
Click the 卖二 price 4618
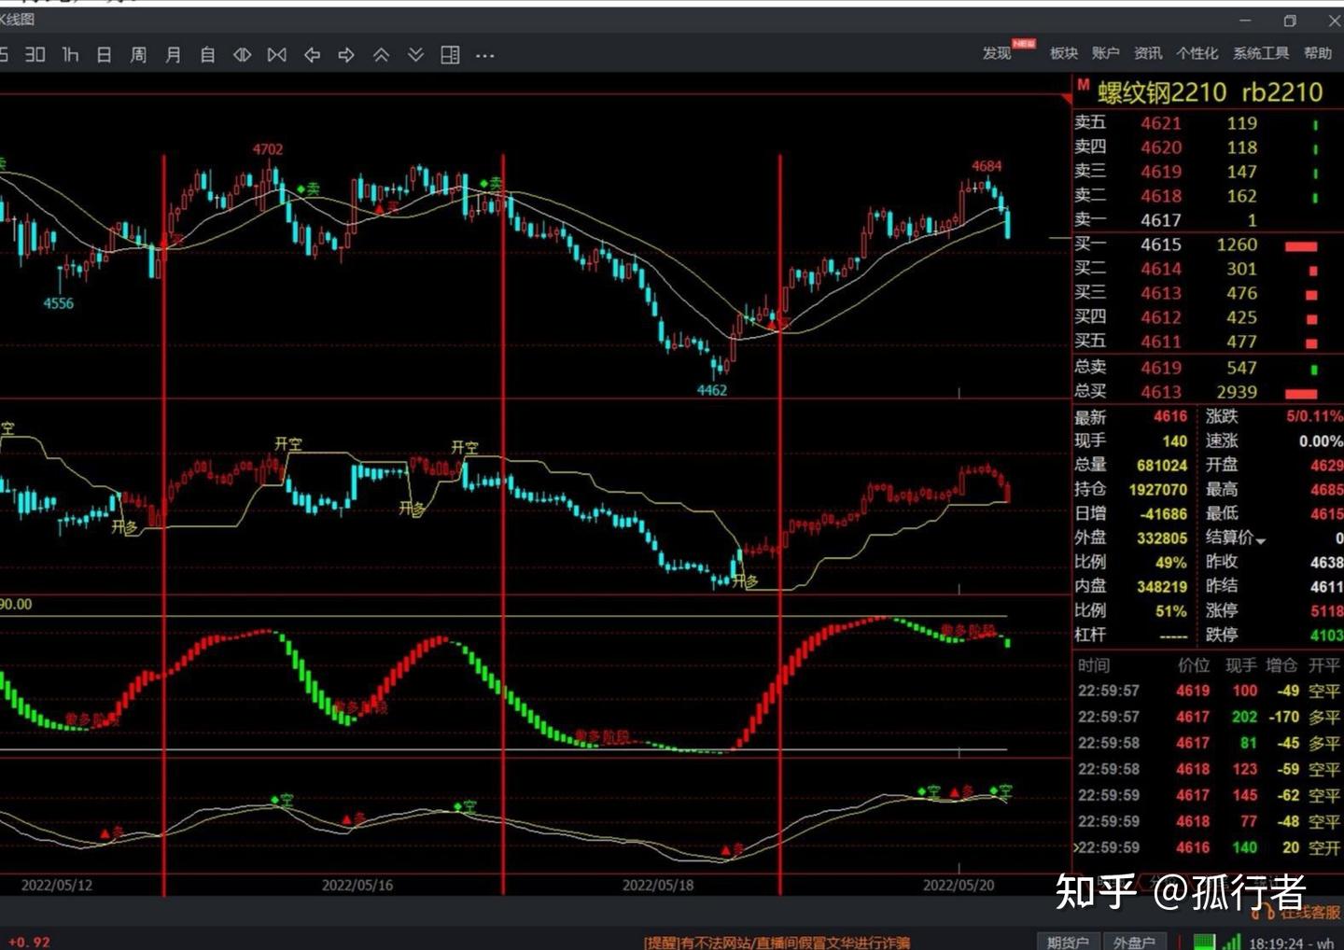[x=1161, y=196]
